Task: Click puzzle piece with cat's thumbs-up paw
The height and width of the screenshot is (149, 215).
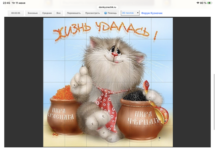Action: click(x=76, y=72)
